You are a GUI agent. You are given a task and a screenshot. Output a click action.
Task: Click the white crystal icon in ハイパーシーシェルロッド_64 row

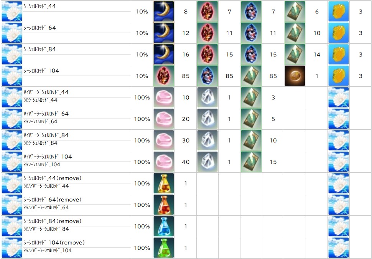[x=207, y=119]
